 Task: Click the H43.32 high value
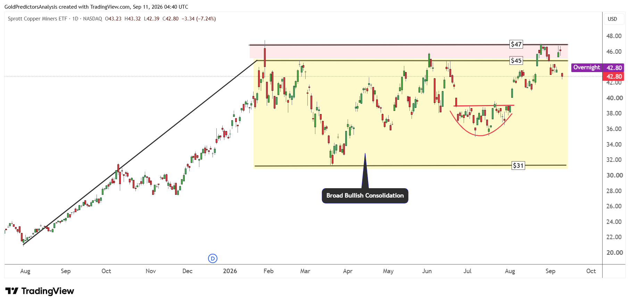coord(133,19)
